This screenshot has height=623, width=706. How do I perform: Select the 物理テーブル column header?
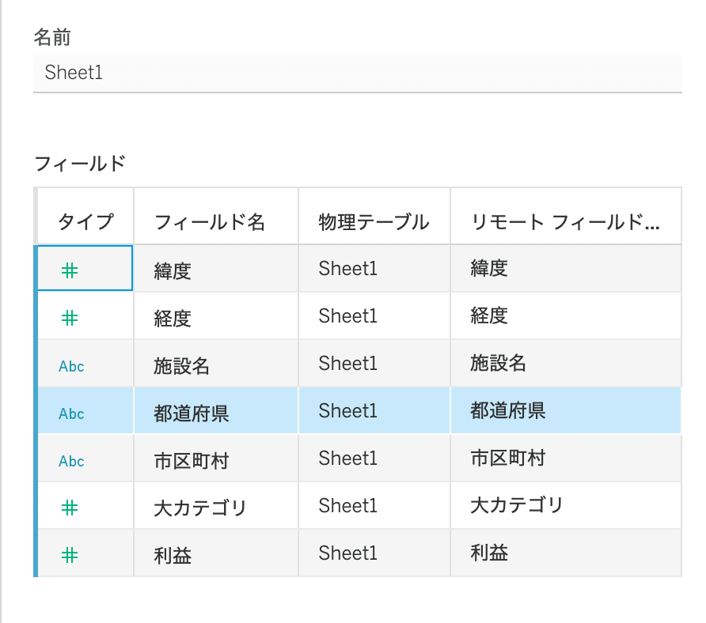374,216
